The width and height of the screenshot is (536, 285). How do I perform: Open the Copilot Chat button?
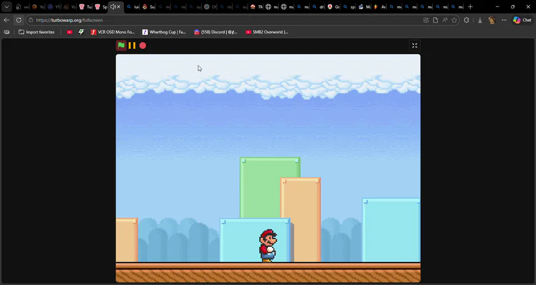[522, 20]
